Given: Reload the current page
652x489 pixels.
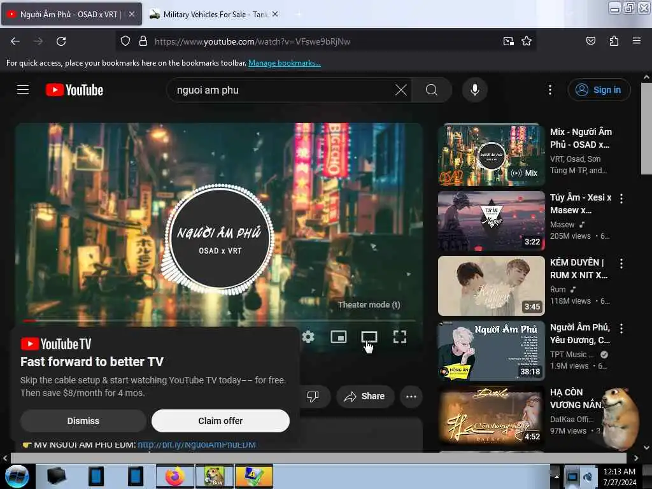Looking at the screenshot, I should tap(61, 41).
